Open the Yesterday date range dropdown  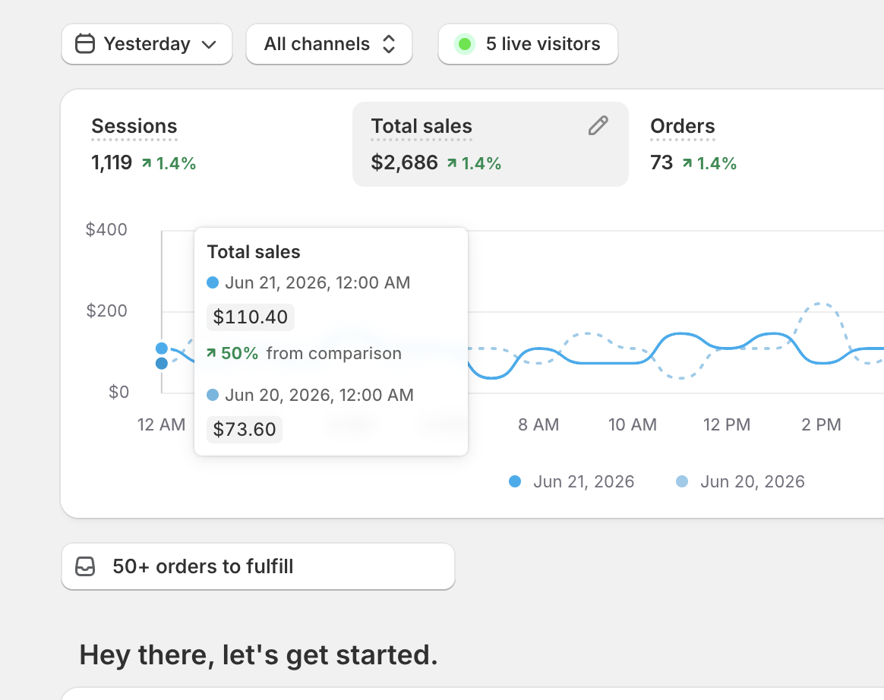(x=147, y=44)
